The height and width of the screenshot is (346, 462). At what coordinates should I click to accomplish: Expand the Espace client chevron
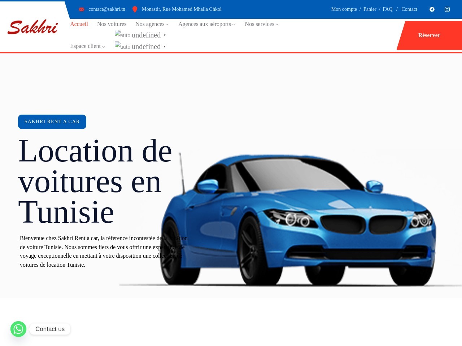point(103,46)
